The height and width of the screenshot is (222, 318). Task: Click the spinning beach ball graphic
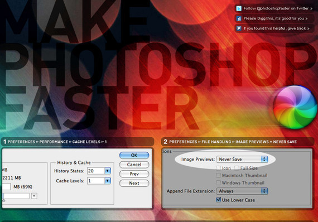pyautogui.click(x=295, y=108)
